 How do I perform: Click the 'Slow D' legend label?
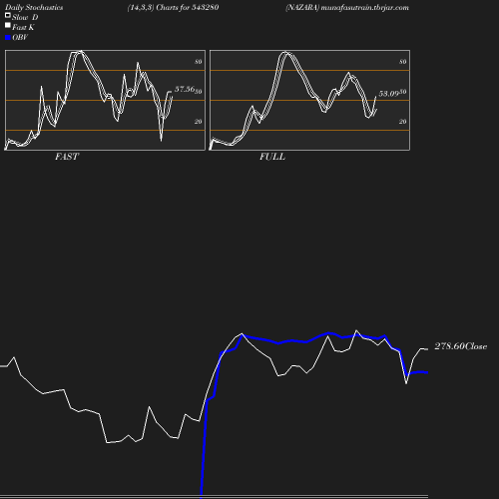click(x=25, y=17)
